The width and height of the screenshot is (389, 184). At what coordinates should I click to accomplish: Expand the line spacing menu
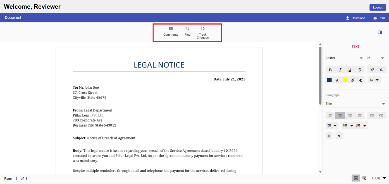[332, 126]
